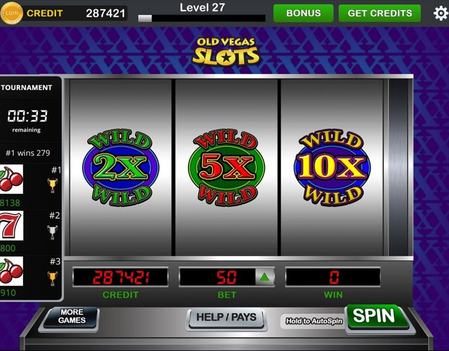Open the HELP / PAYS table
The height and width of the screenshot is (351, 449).
(226, 317)
